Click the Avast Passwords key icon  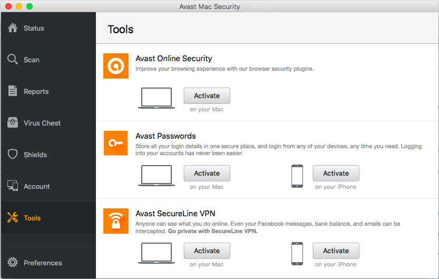click(x=116, y=143)
